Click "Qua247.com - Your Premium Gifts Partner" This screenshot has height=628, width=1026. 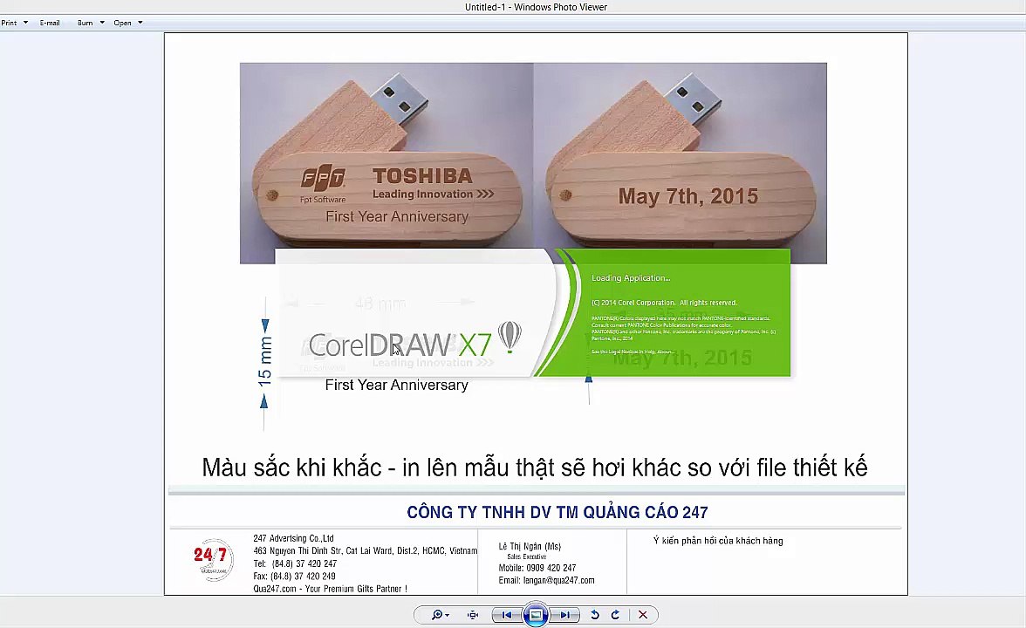[331, 589]
